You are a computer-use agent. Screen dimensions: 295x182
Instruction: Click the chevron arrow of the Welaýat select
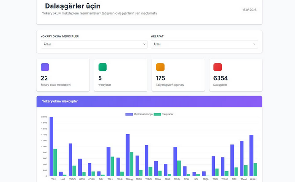click(254, 44)
